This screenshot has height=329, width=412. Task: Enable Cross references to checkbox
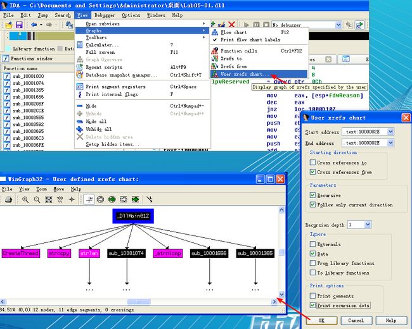tap(312, 163)
